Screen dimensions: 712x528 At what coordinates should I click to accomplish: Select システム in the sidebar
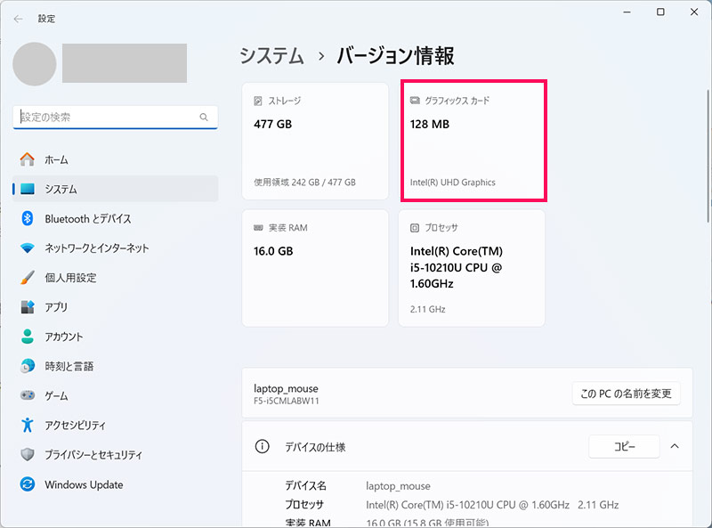point(116,189)
